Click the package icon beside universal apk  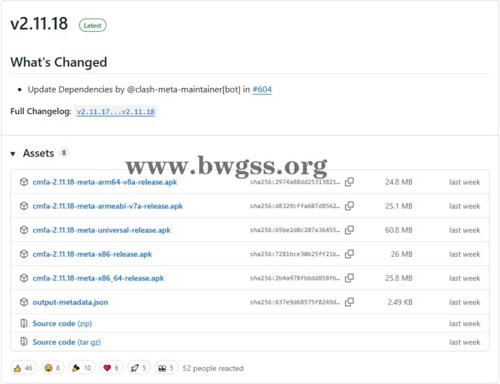coord(24,230)
